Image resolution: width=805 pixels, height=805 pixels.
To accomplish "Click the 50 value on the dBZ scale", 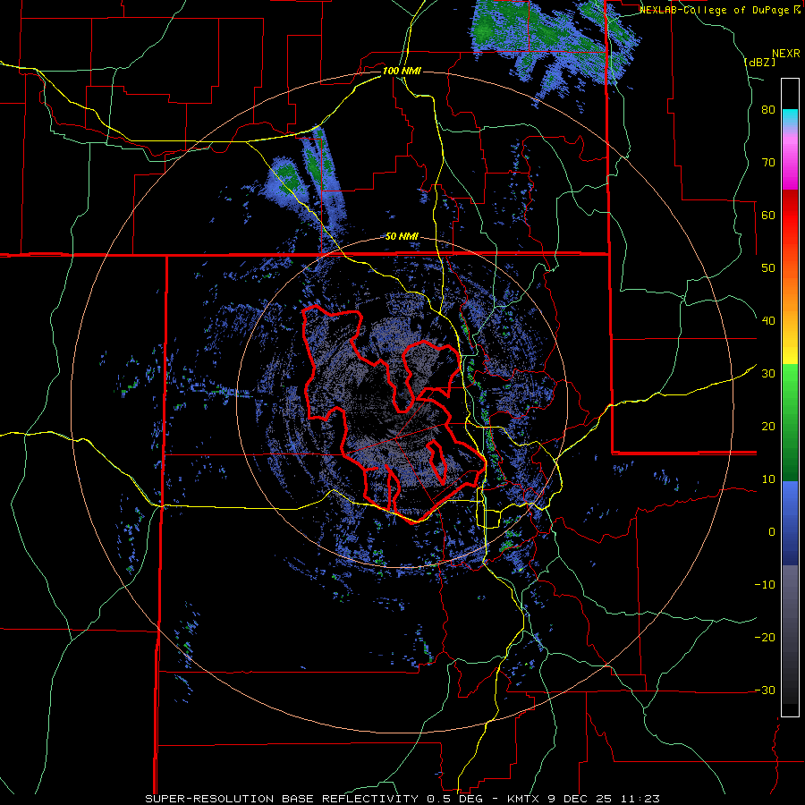I will [768, 268].
